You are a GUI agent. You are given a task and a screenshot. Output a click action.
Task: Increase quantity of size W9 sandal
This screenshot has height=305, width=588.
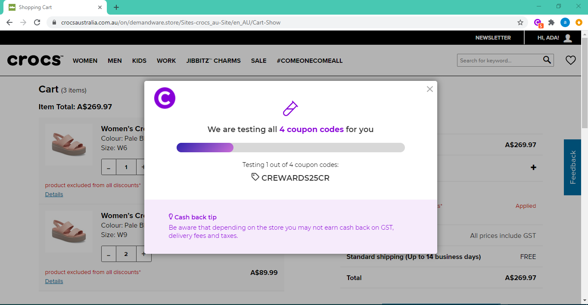(x=143, y=254)
